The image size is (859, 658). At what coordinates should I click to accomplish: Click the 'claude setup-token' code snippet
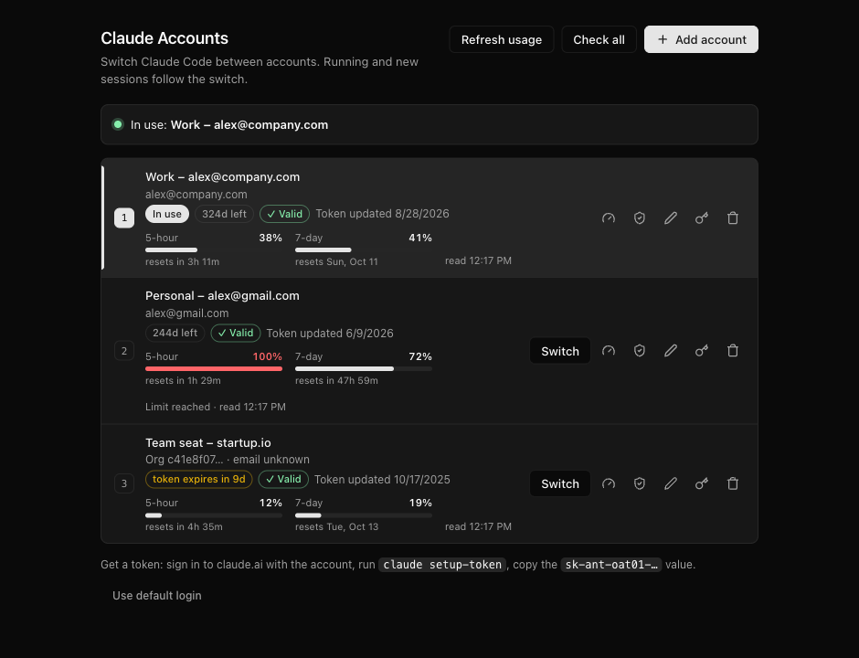pos(442,564)
